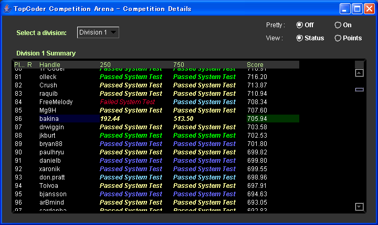Click score 708.34 for FreeMelody

257,102
